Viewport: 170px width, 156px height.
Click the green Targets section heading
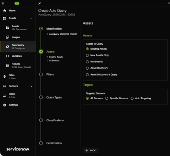click(88, 85)
